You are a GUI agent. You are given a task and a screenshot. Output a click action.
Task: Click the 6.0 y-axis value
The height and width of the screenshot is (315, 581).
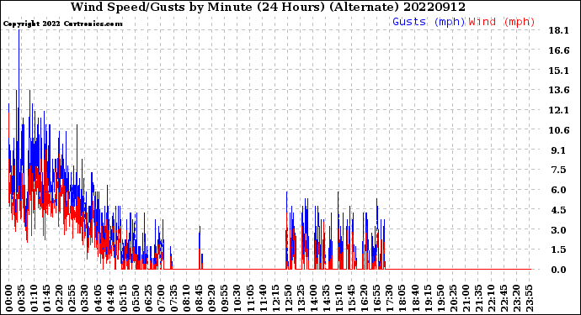(x=558, y=190)
